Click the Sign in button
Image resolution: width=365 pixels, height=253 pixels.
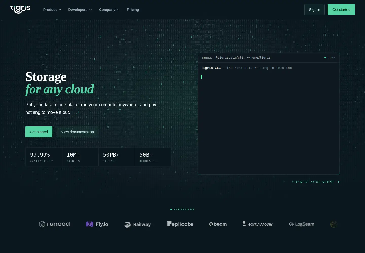[315, 10]
